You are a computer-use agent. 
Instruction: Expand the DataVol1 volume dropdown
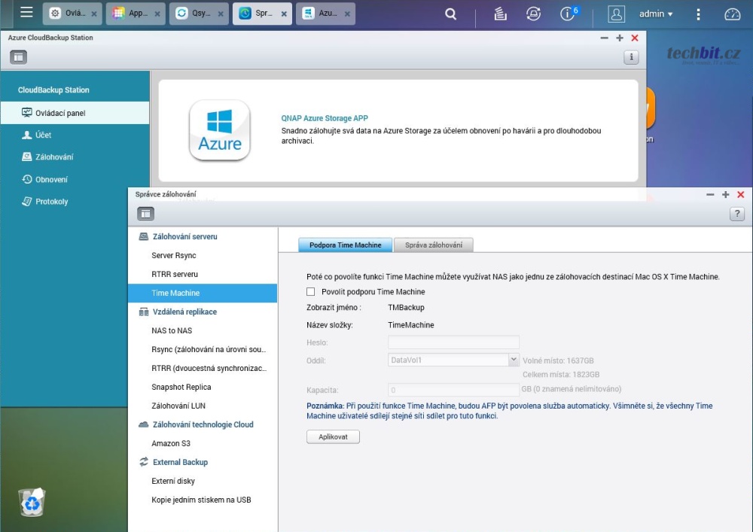tap(513, 360)
